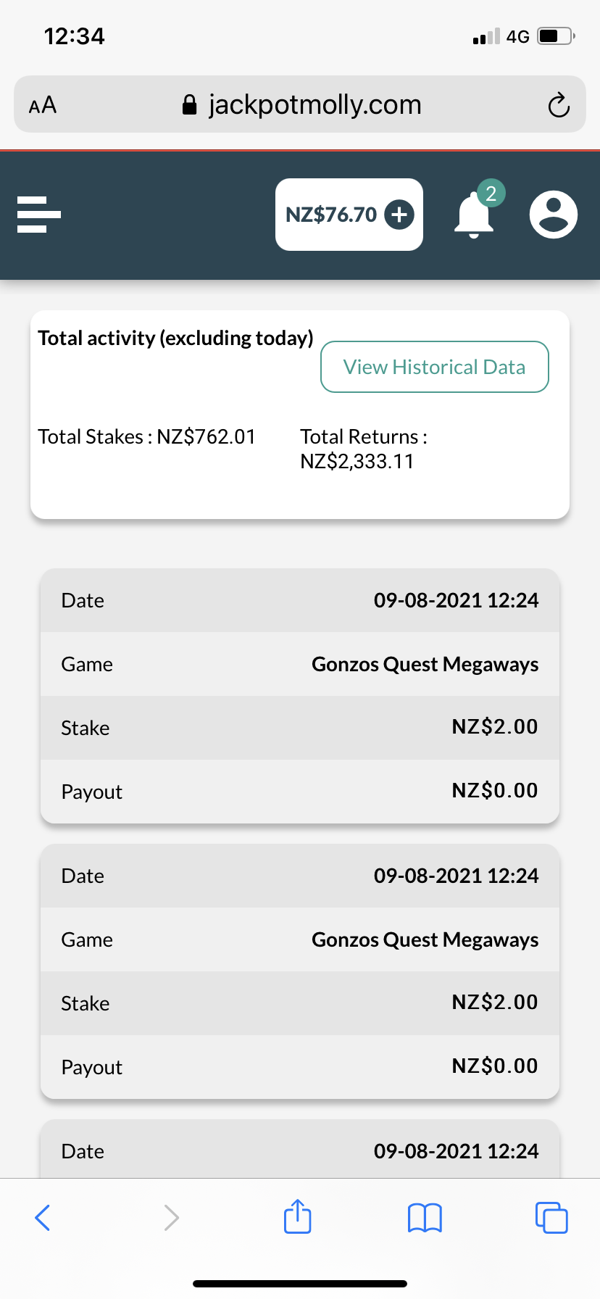
Task: Tap the Total Returns NZ$2,333.11 text
Action: [x=364, y=449]
